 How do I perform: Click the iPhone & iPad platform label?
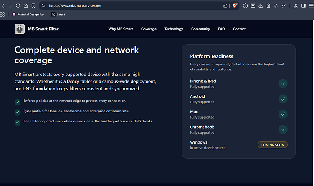coord(203,81)
